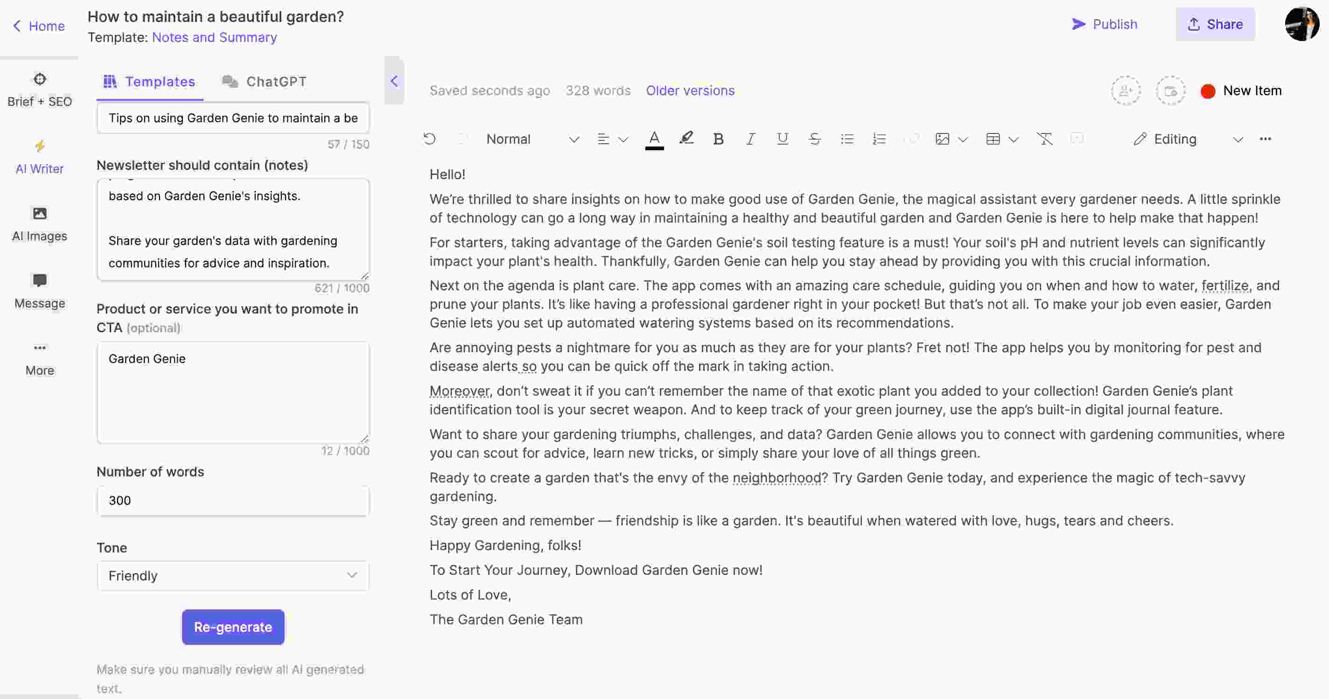Click the Insert image icon
The width and height of the screenshot is (1329, 699).
(941, 139)
